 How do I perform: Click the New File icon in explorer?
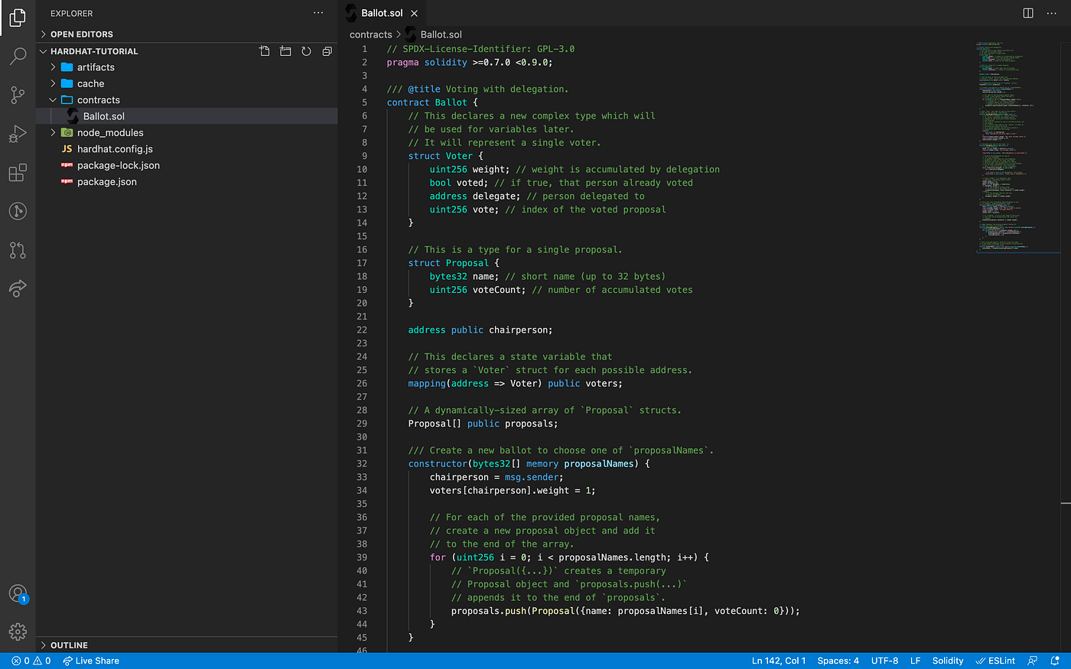click(x=265, y=51)
